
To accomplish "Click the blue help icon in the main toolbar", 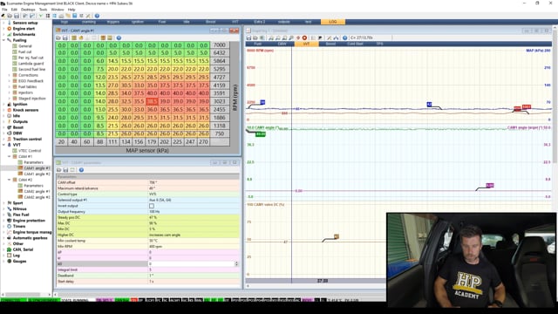I will pyautogui.click(x=97, y=16).
